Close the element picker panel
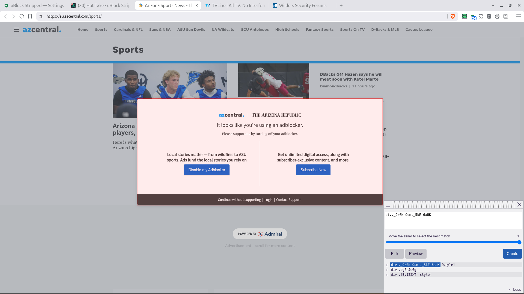 click(x=519, y=204)
